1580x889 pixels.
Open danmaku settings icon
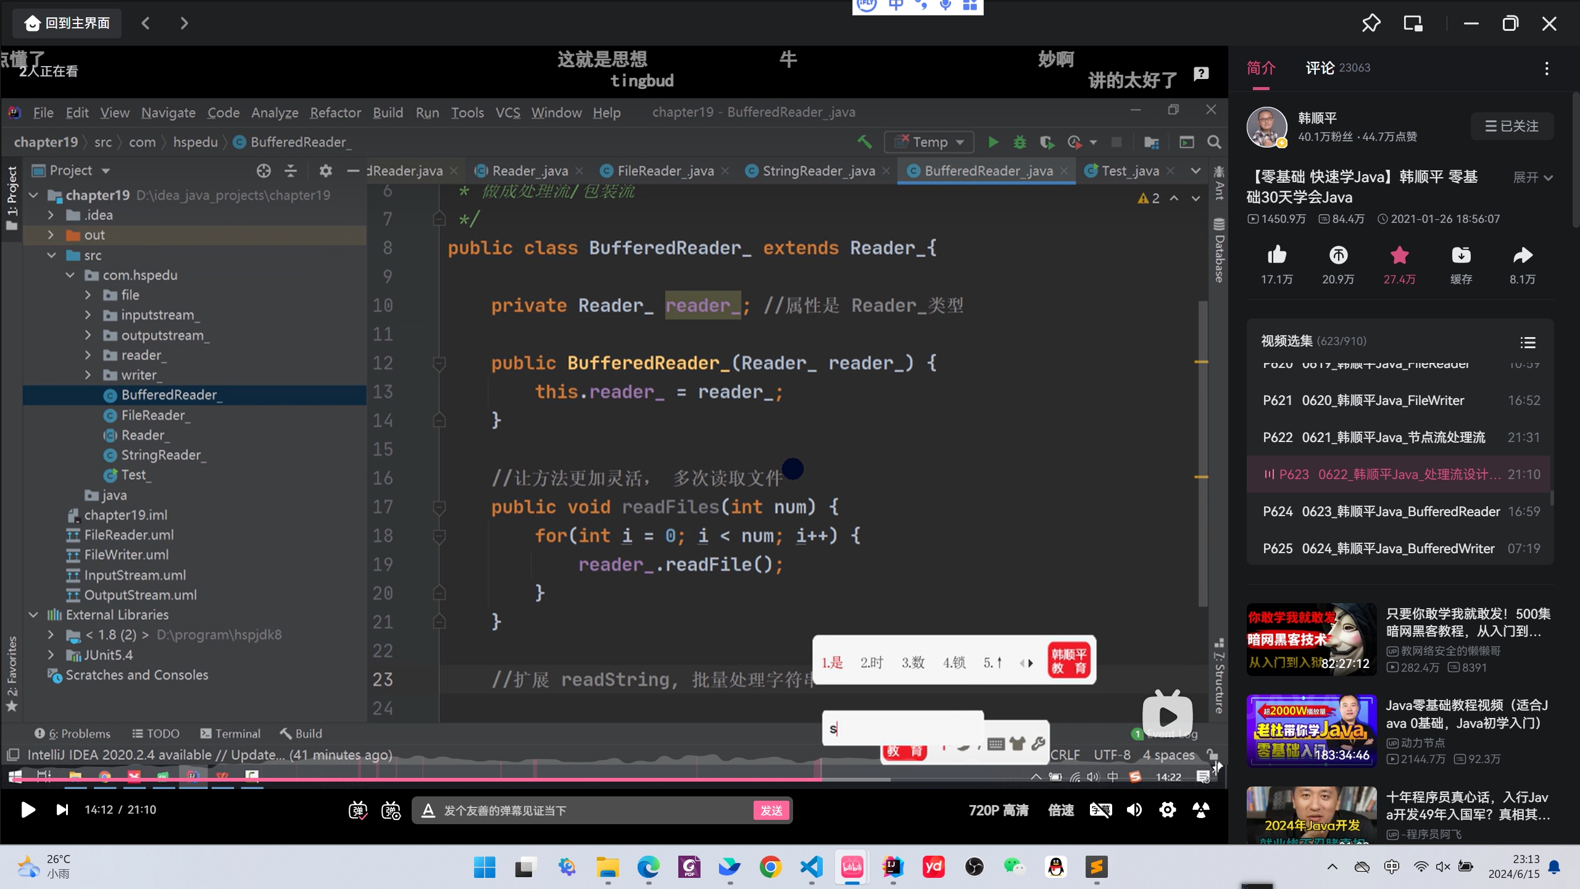pos(391,810)
